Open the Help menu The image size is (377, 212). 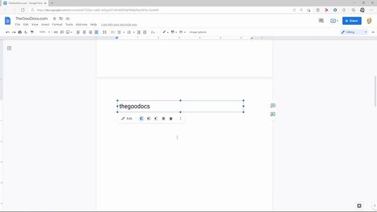coord(93,25)
